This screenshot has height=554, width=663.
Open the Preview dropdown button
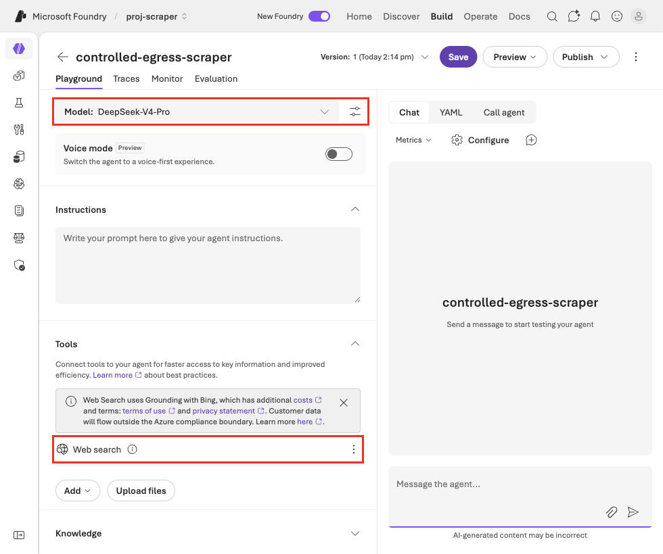click(x=515, y=57)
